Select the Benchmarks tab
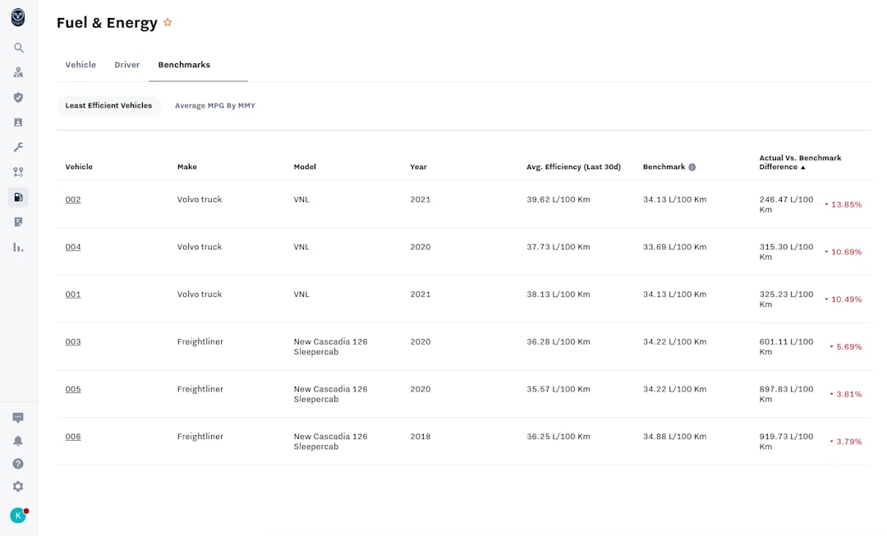Image resolution: width=887 pixels, height=536 pixels. pyautogui.click(x=184, y=65)
